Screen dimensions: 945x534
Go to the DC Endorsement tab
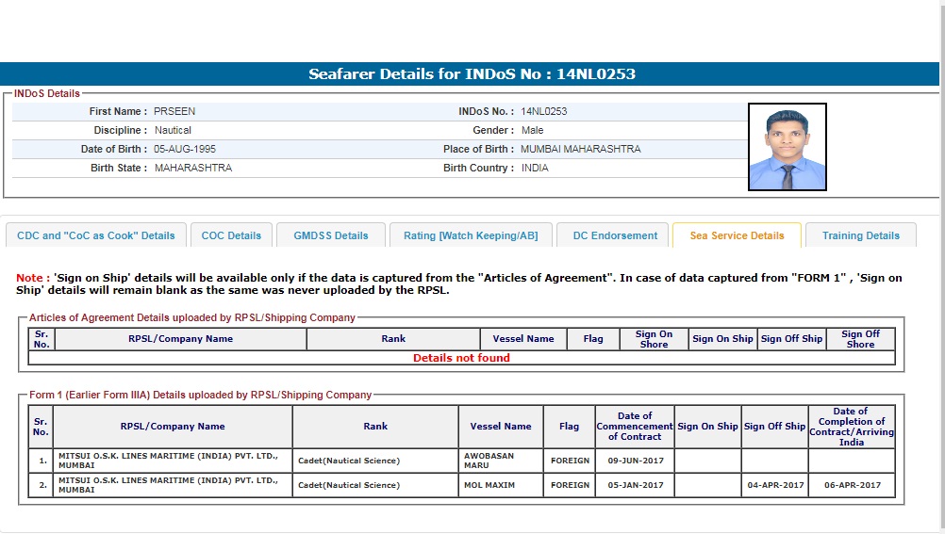(x=615, y=235)
